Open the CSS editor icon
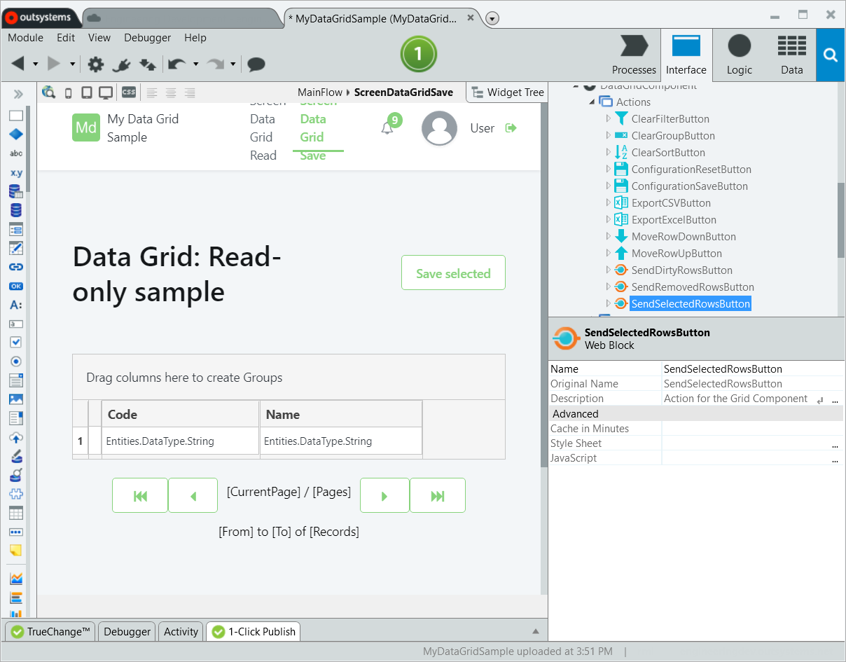The width and height of the screenshot is (846, 662). point(129,92)
